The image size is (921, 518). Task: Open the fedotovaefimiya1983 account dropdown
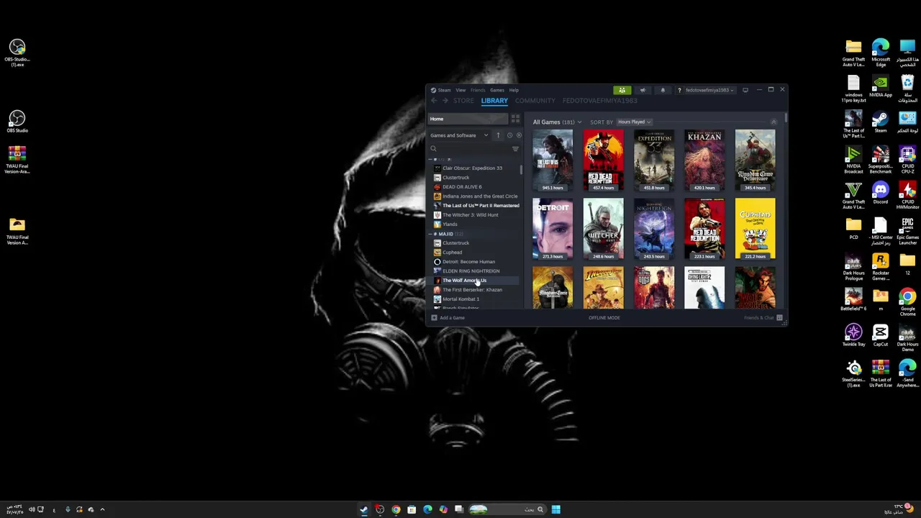click(x=709, y=90)
